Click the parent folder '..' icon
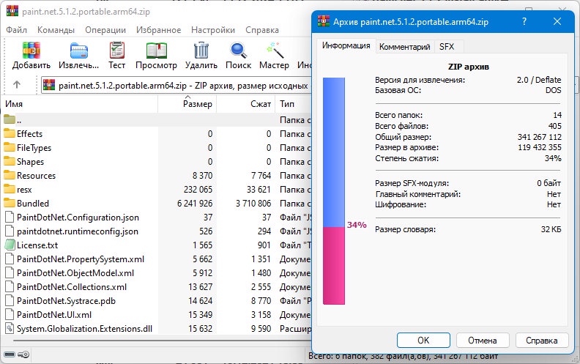This screenshot has height=364, width=580. click(x=10, y=119)
